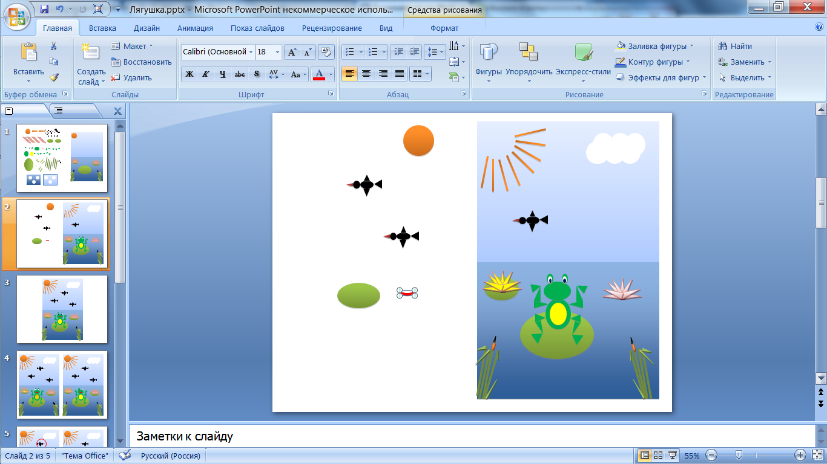Viewport: 827px width, 464px height.
Task: Toggle strikethrough abc formatting
Action: coord(240,74)
